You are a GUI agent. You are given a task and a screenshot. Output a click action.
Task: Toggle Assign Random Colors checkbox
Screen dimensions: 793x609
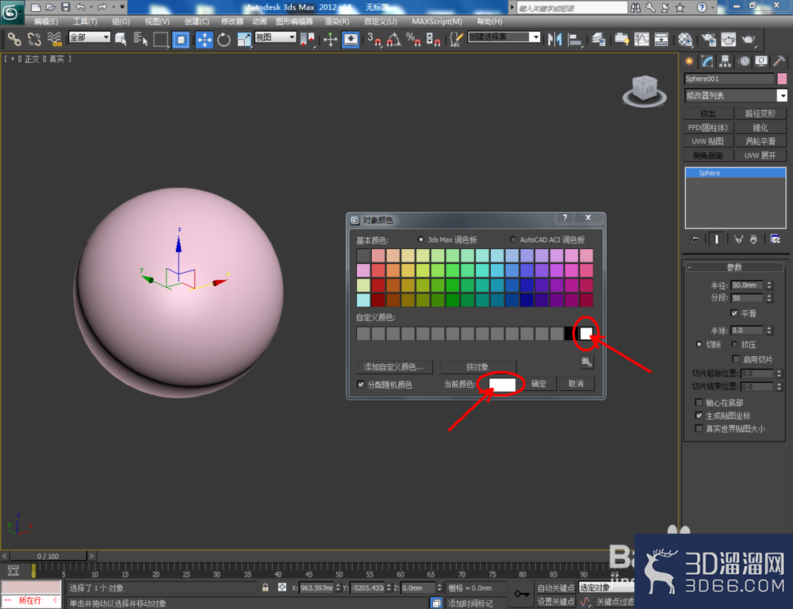(x=361, y=385)
